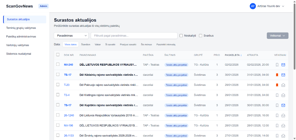Bookmark the 26-1240 row

(x=277, y=115)
